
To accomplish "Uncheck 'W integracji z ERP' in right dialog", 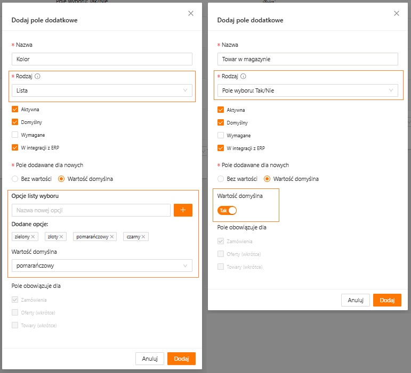I will click(x=221, y=148).
